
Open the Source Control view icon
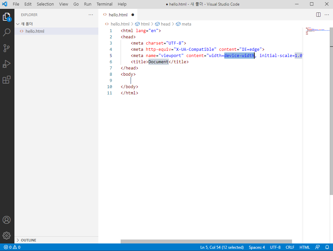[7, 48]
